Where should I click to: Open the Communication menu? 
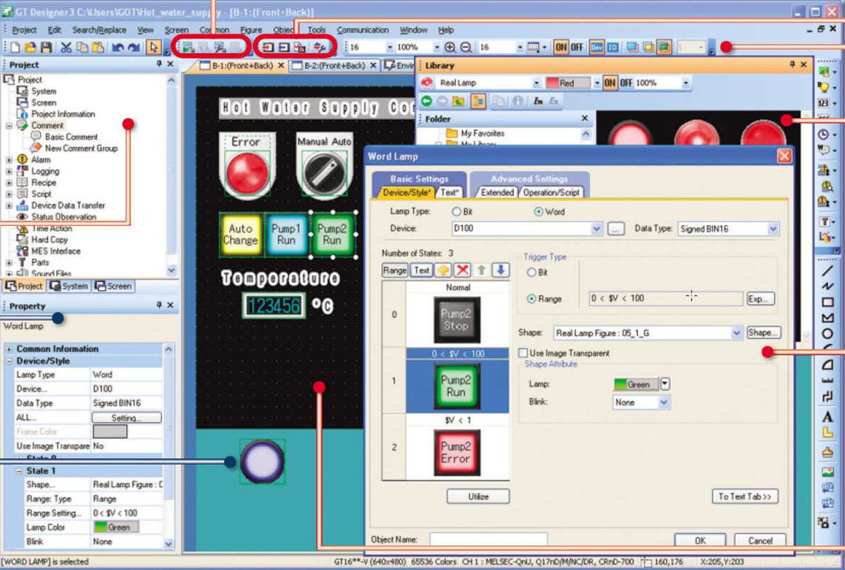[x=363, y=30]
